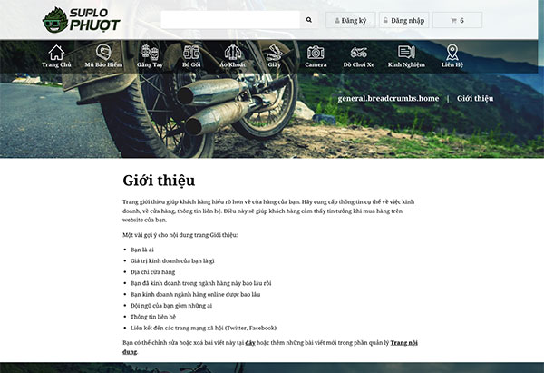This screenshot has width=544, height=373.
Task: Click the map pin icon for Liên Hệ
Action: coord(452,52)
